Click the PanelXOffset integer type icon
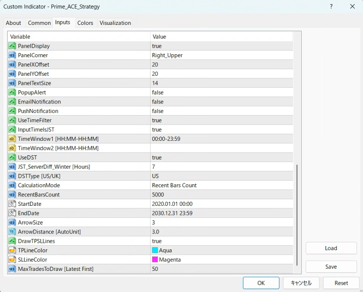Viewport: 363px width, 292px height. point(12,65)
